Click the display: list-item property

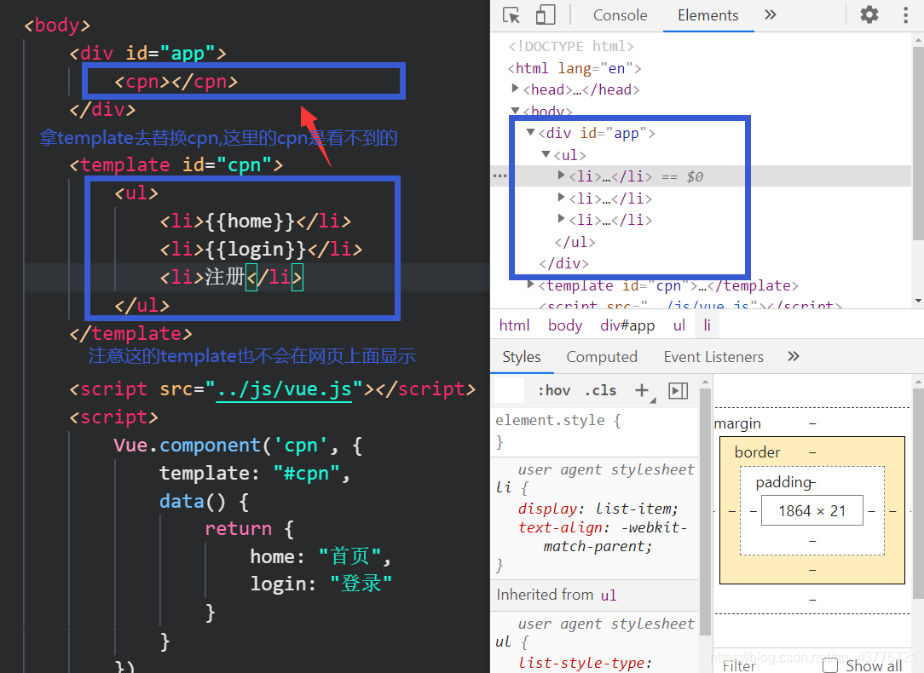pyautogui.click(x=598, y=508)
